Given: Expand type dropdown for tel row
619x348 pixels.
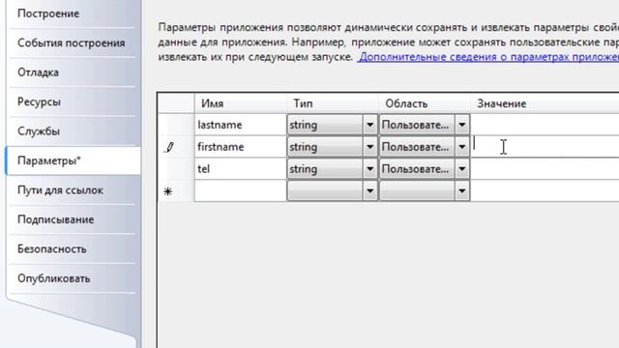Looking at the screenshot, I should pos(369,169).
